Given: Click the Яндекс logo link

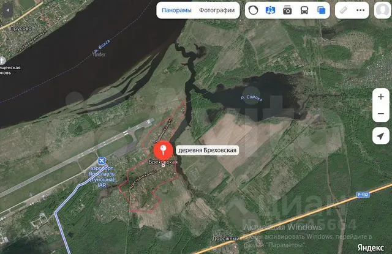Looking at the screenshot, I should [x=370, y=248].
